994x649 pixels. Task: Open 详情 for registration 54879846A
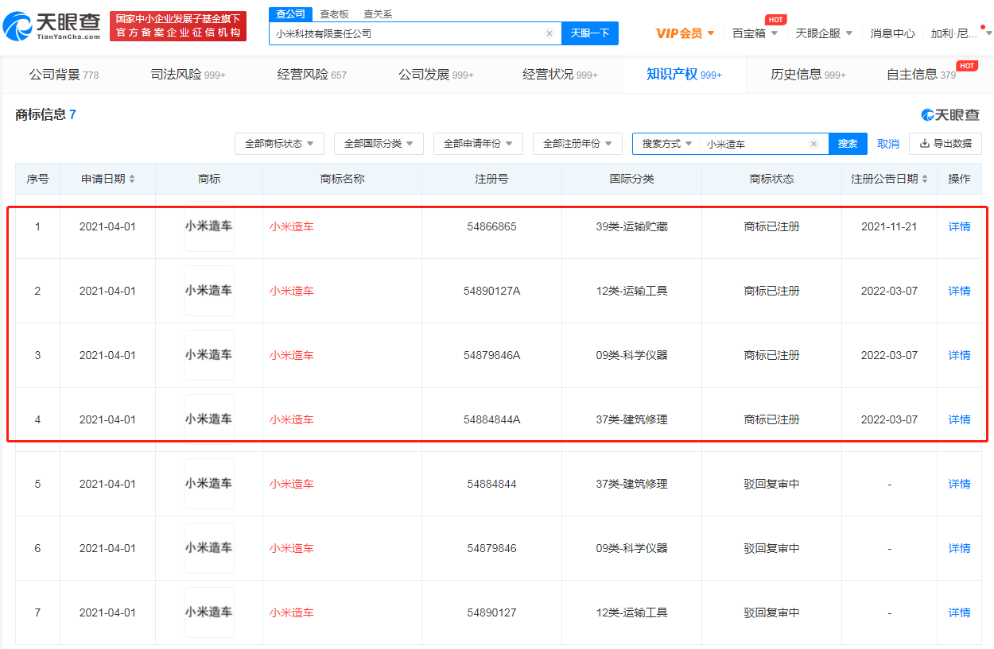coord(959,355)
